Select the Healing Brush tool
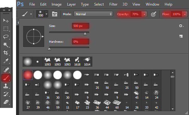 pyautogui.click(x=6, y=70)
